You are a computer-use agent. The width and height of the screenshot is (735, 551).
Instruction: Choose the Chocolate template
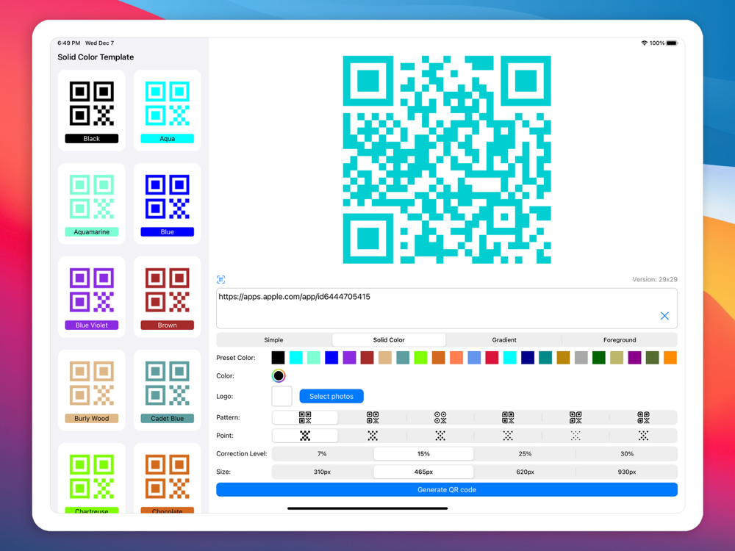[168, 479]
